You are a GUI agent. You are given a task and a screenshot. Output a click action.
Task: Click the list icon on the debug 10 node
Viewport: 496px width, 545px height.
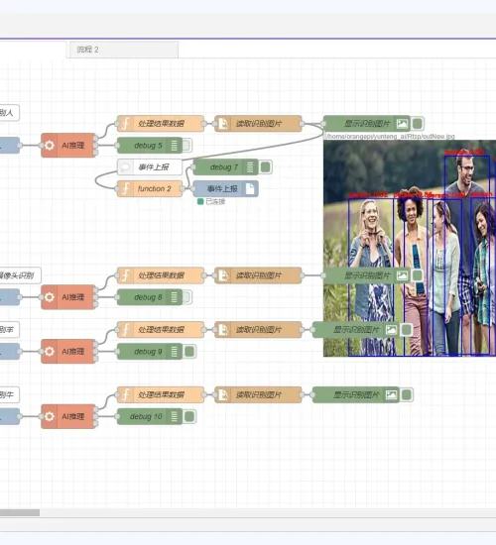click(175, 416)
